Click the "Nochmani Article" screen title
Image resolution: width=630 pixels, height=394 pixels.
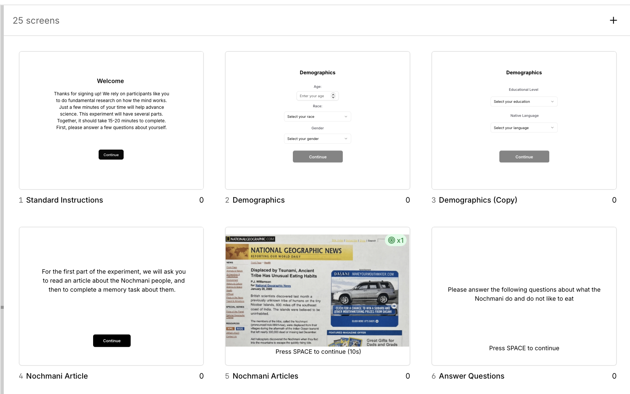click(x=56, y=376)
